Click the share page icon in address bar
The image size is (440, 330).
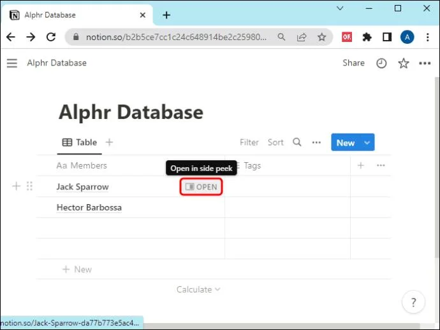pos(302,37)
